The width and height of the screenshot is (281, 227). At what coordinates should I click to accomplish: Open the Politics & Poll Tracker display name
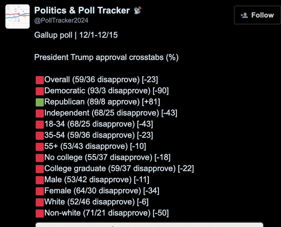[82, 10]
